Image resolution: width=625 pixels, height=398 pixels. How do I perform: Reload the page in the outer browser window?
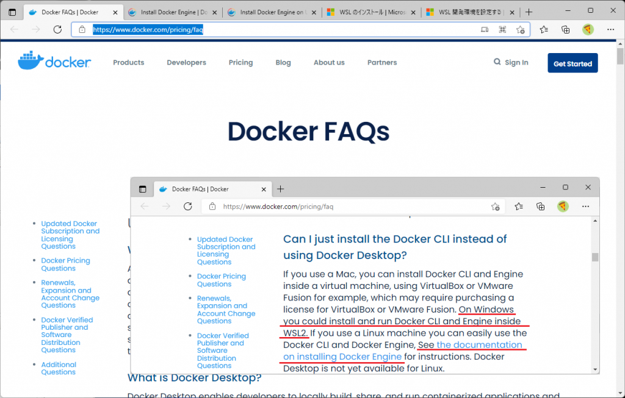pyautogui.click(x=57, y=29)
